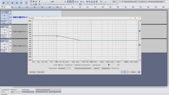Click the Copy icon in edit toolbar
Image resolution: width=169 pixels, height=95 pixels.
(71, 2)
